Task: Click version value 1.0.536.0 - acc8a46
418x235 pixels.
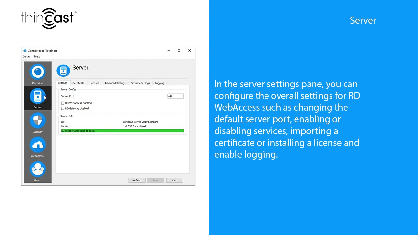Action: pos(135,126)
